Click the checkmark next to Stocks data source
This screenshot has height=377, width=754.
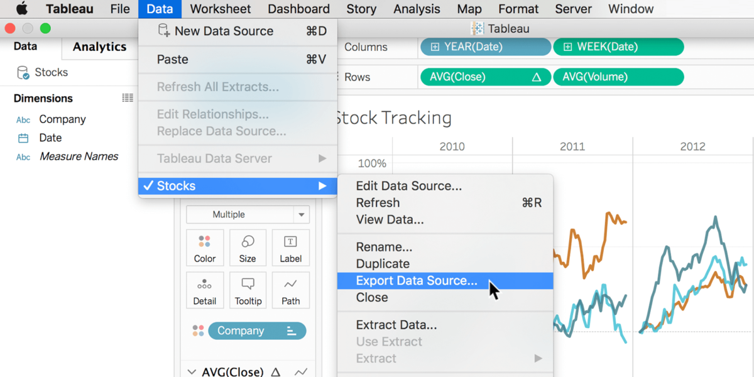click(x=149, y=185)
